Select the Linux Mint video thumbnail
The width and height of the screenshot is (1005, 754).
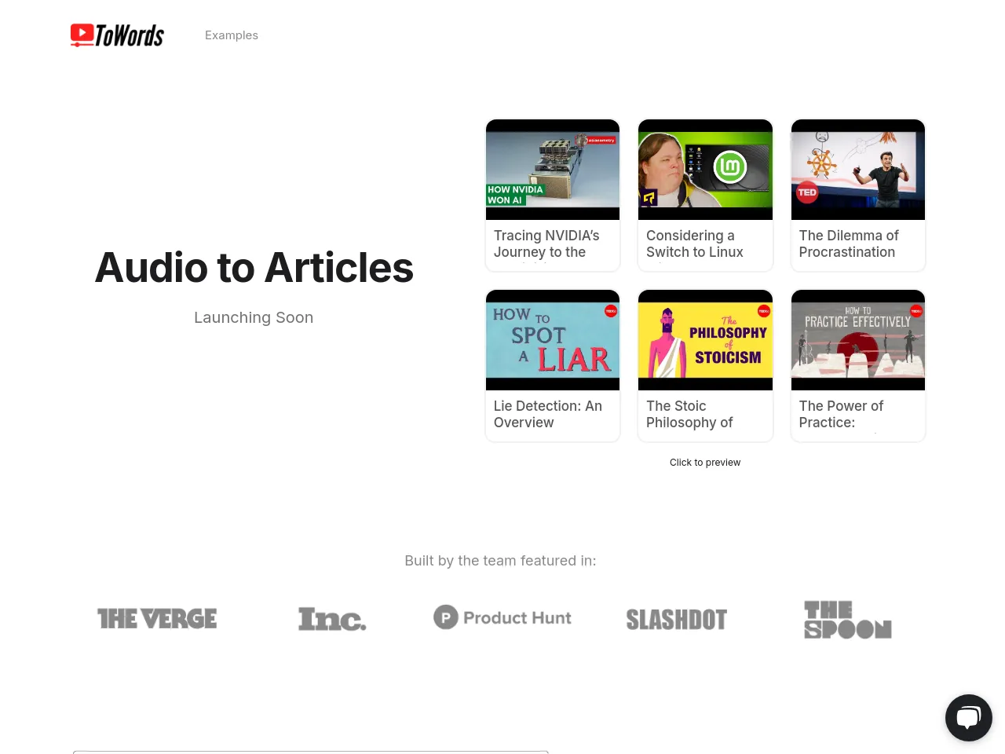coord(705,170)
